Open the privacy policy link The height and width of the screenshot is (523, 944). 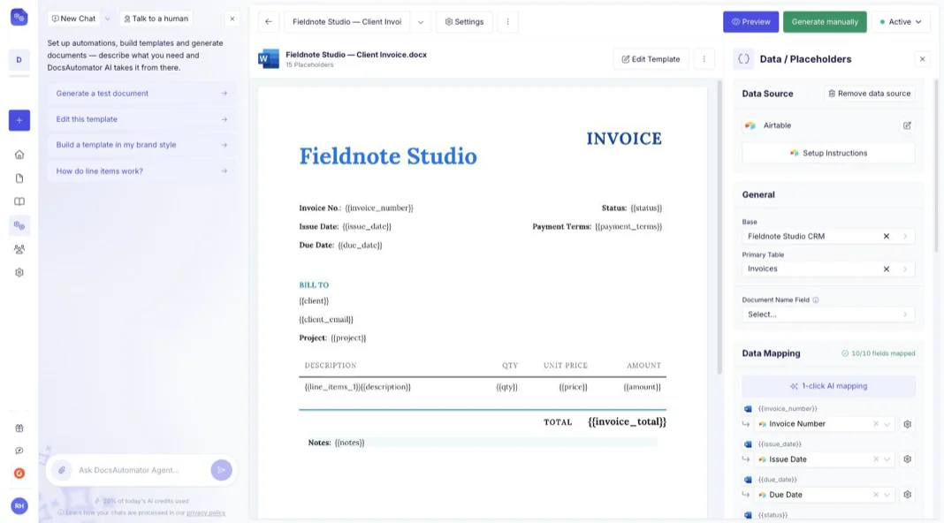point(206,512)
